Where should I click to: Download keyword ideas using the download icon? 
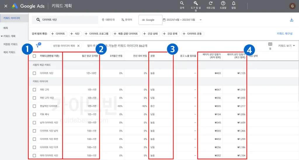[292, 20]
